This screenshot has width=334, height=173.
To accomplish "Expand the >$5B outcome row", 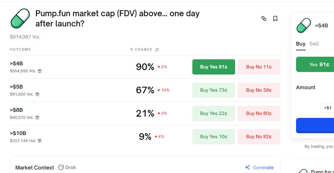I will click(x=145, y=90).
